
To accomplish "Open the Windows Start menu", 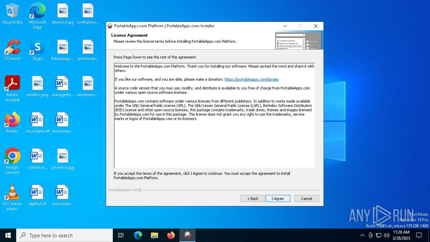I will tap(8, 235).
